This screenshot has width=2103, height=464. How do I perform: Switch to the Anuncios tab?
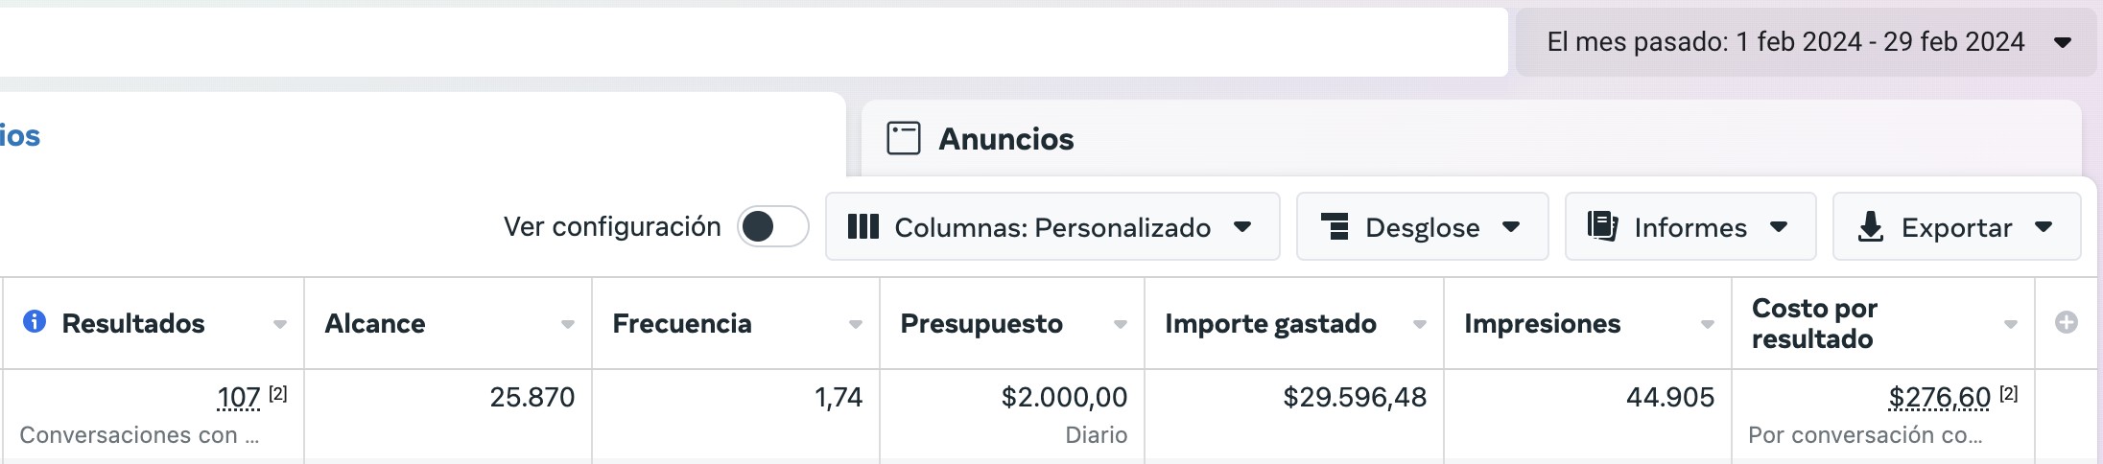pyautogui.click(x=1005, y=139)
